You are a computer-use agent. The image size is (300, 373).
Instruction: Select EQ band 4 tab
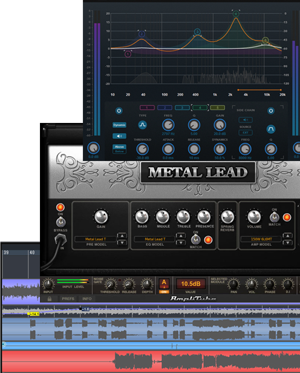point(200,108)
